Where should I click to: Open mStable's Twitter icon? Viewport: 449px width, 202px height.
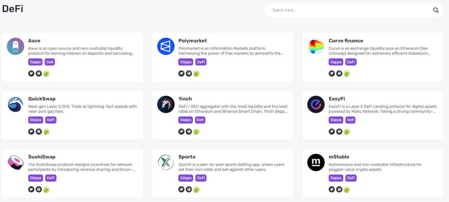click(x=332, y=190)
